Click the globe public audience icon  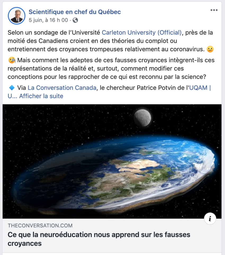click(x=75, y=20)
